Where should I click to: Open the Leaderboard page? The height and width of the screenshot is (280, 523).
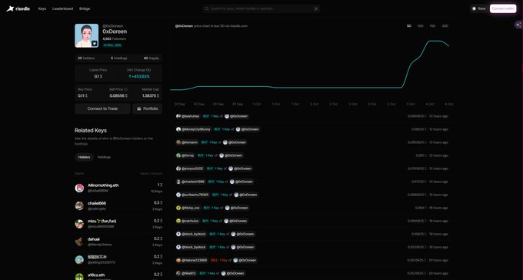pyautogui.click(x=62, y=8)
